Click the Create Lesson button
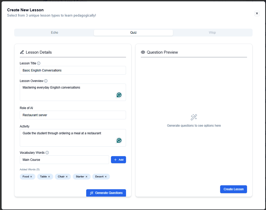Viewport: 266px width, 210px height. [233, 189]
